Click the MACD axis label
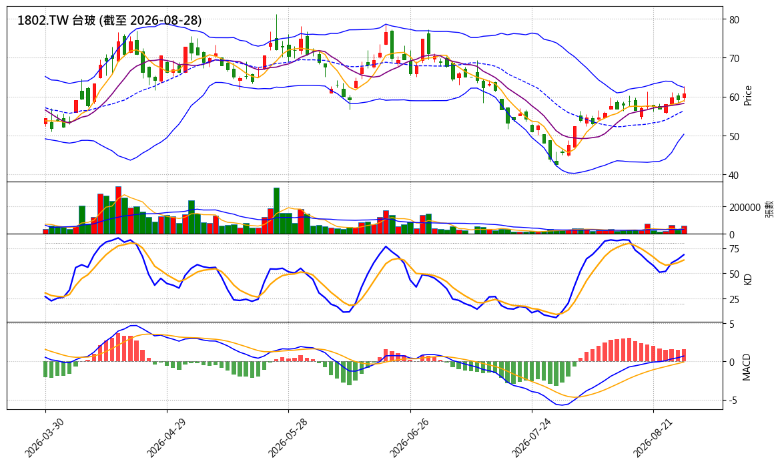Screen dimensions: 782x466 (747, 367)
